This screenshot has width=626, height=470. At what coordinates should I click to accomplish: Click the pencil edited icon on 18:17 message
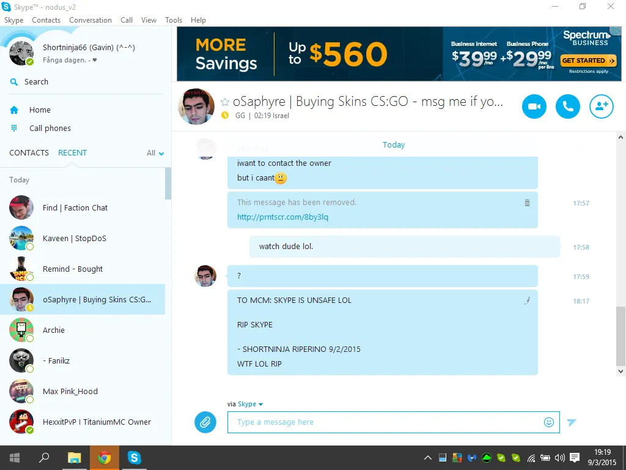point(527,300)
